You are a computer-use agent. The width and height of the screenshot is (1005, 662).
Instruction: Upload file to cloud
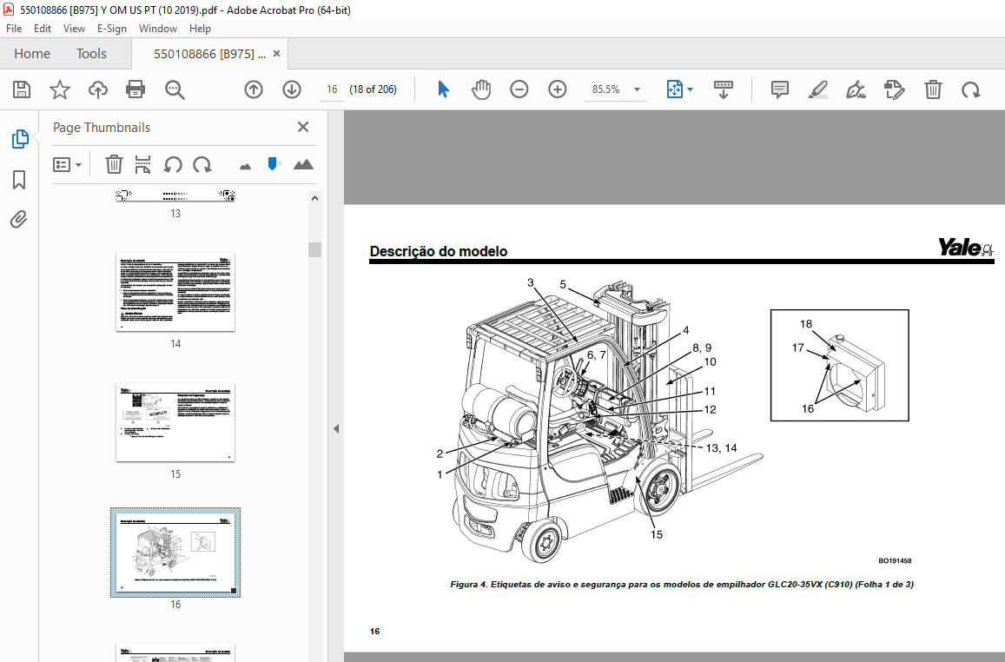[97, 89]
